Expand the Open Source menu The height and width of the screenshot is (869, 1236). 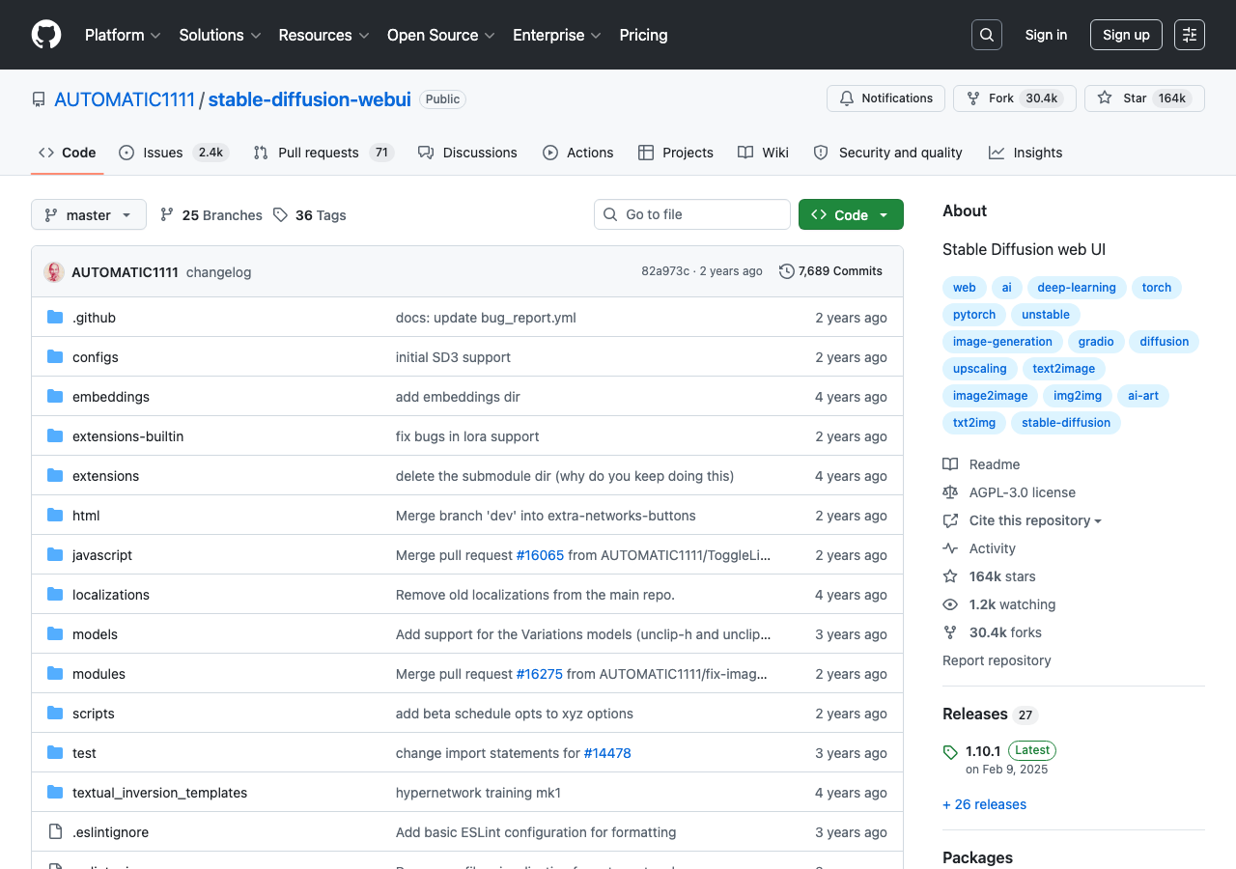pos(441,35)
